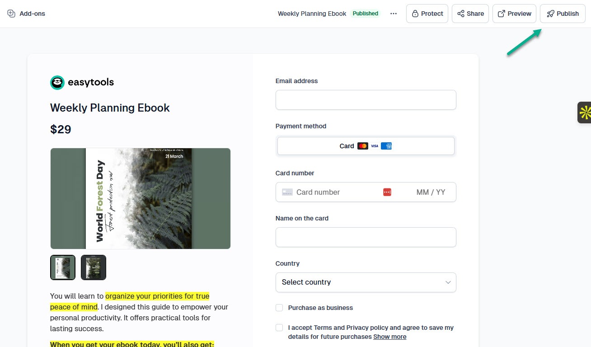Click the easytools logo

(57, 82)
